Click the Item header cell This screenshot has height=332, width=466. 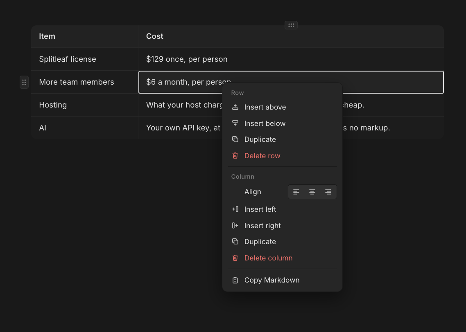click(85, 36)
